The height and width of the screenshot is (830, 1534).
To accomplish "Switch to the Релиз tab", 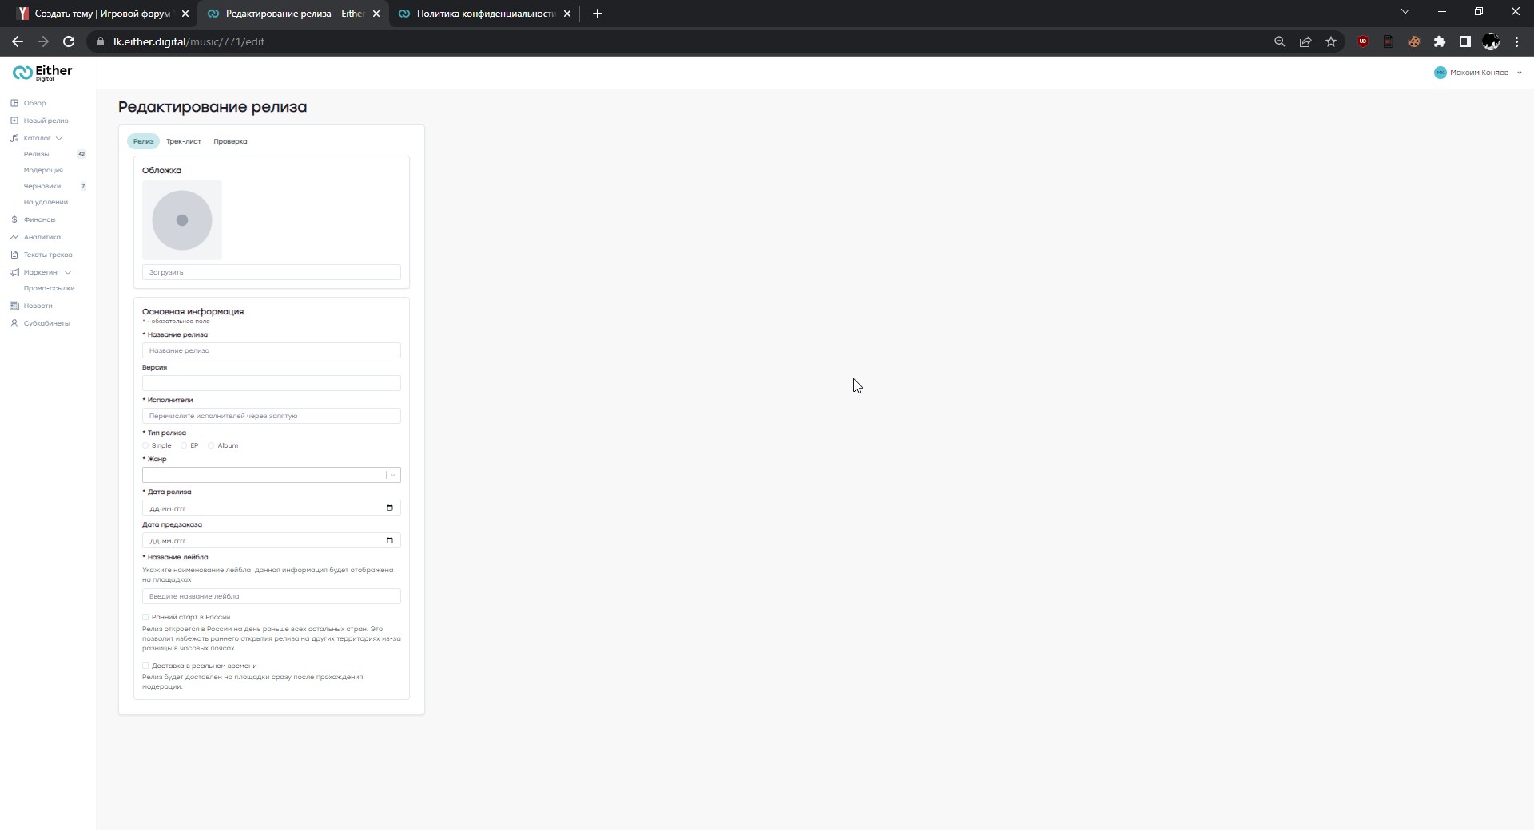I will coord(144,141).
